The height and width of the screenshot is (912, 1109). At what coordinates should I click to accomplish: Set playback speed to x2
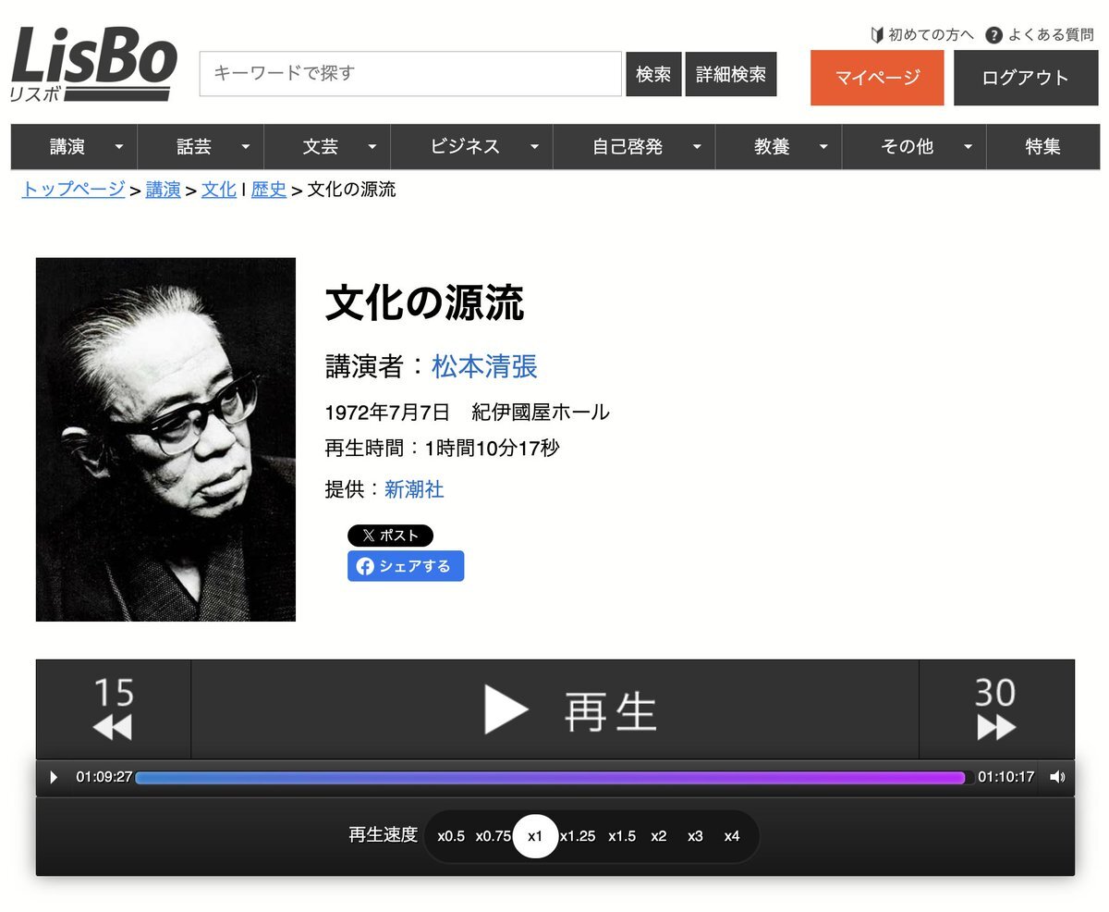[658, 836]
